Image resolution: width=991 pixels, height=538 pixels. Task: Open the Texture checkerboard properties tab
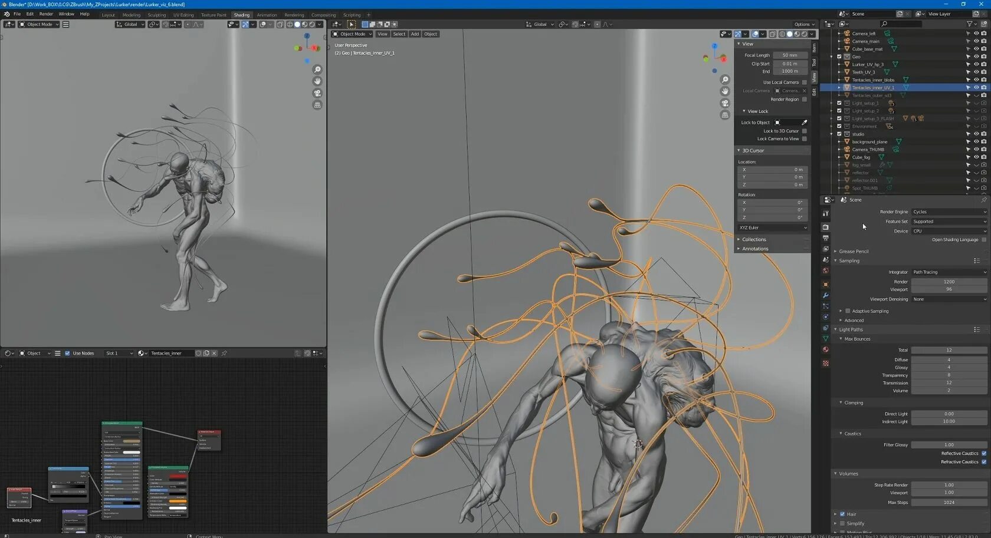tap(826, 364)
